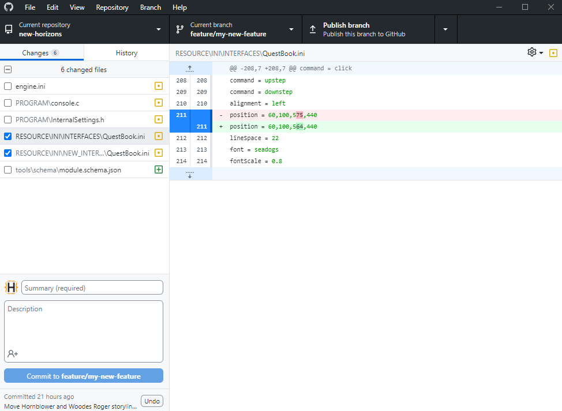The image size is (562, 411).
Task: Click Commit to feature/my-new-feature button
Action: point(84,376)
